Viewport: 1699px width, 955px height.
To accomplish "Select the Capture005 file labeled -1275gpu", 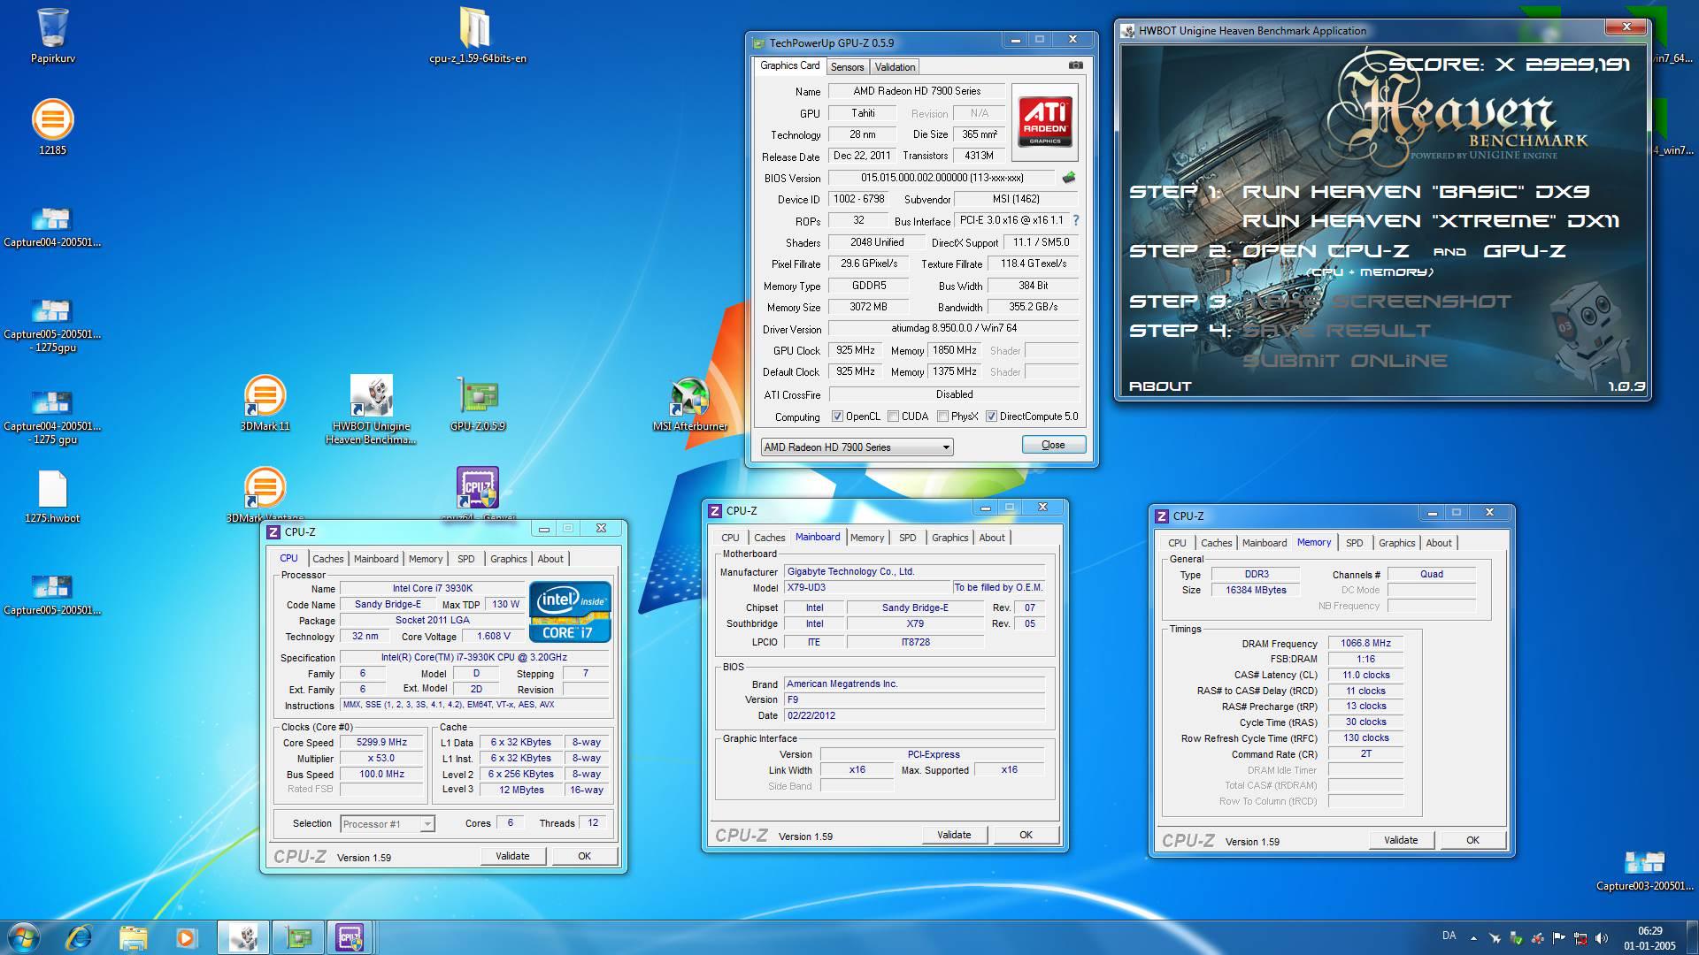I will [x=53, y=325].
